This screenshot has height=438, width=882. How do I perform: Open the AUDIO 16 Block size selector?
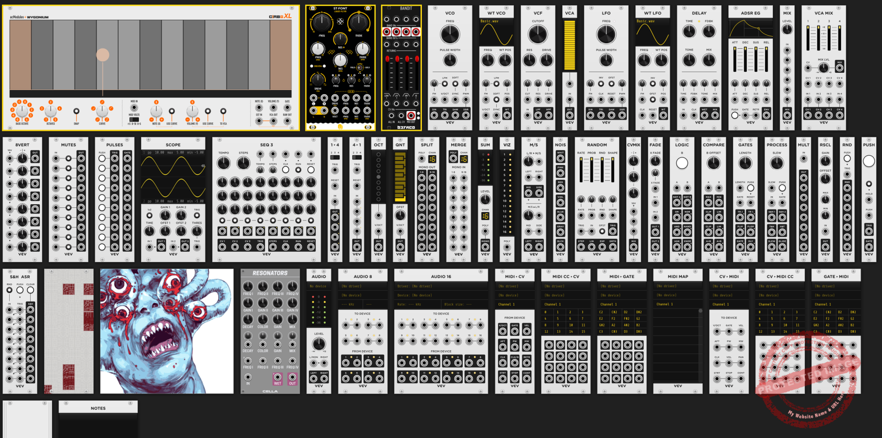click(x=465, y=304)
